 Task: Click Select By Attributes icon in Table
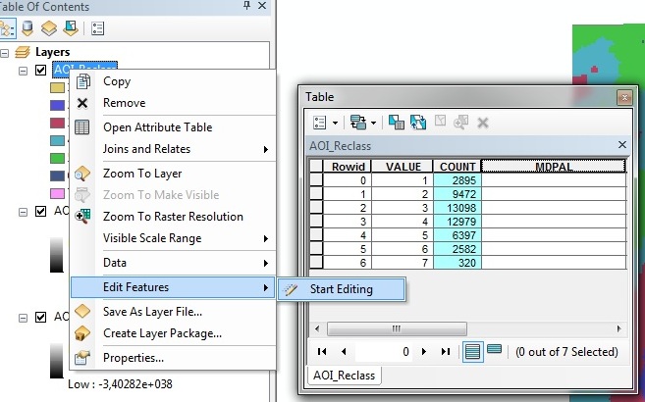(397, 123)
